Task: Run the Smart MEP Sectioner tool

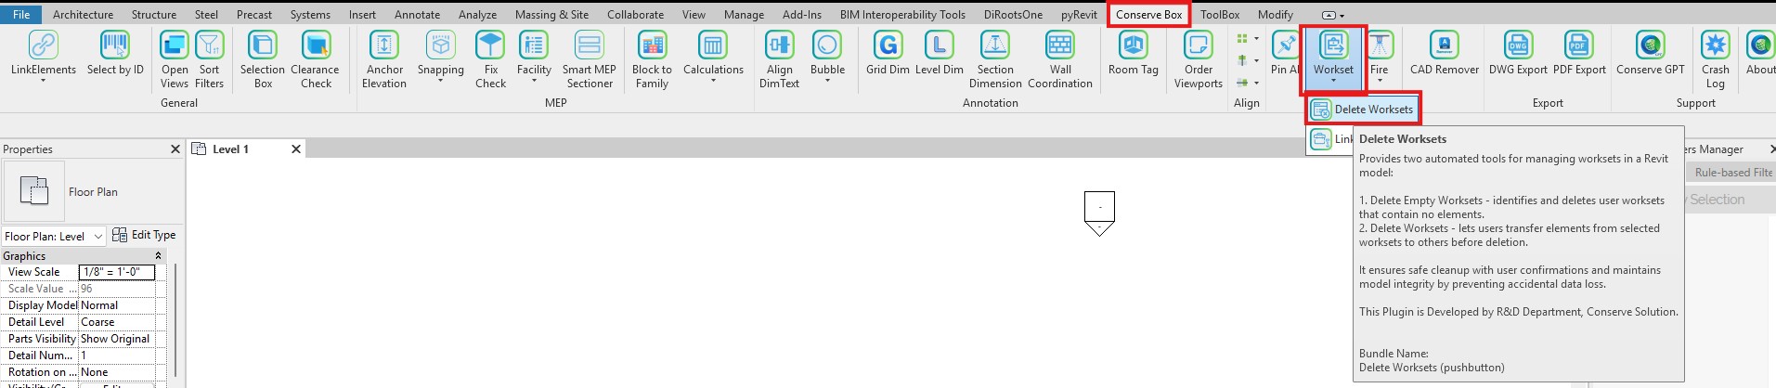Action: point(589,46)
